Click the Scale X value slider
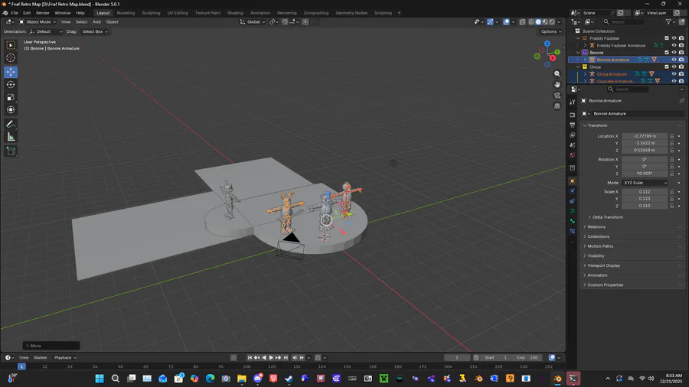The image size is (689, 387). 645,192
